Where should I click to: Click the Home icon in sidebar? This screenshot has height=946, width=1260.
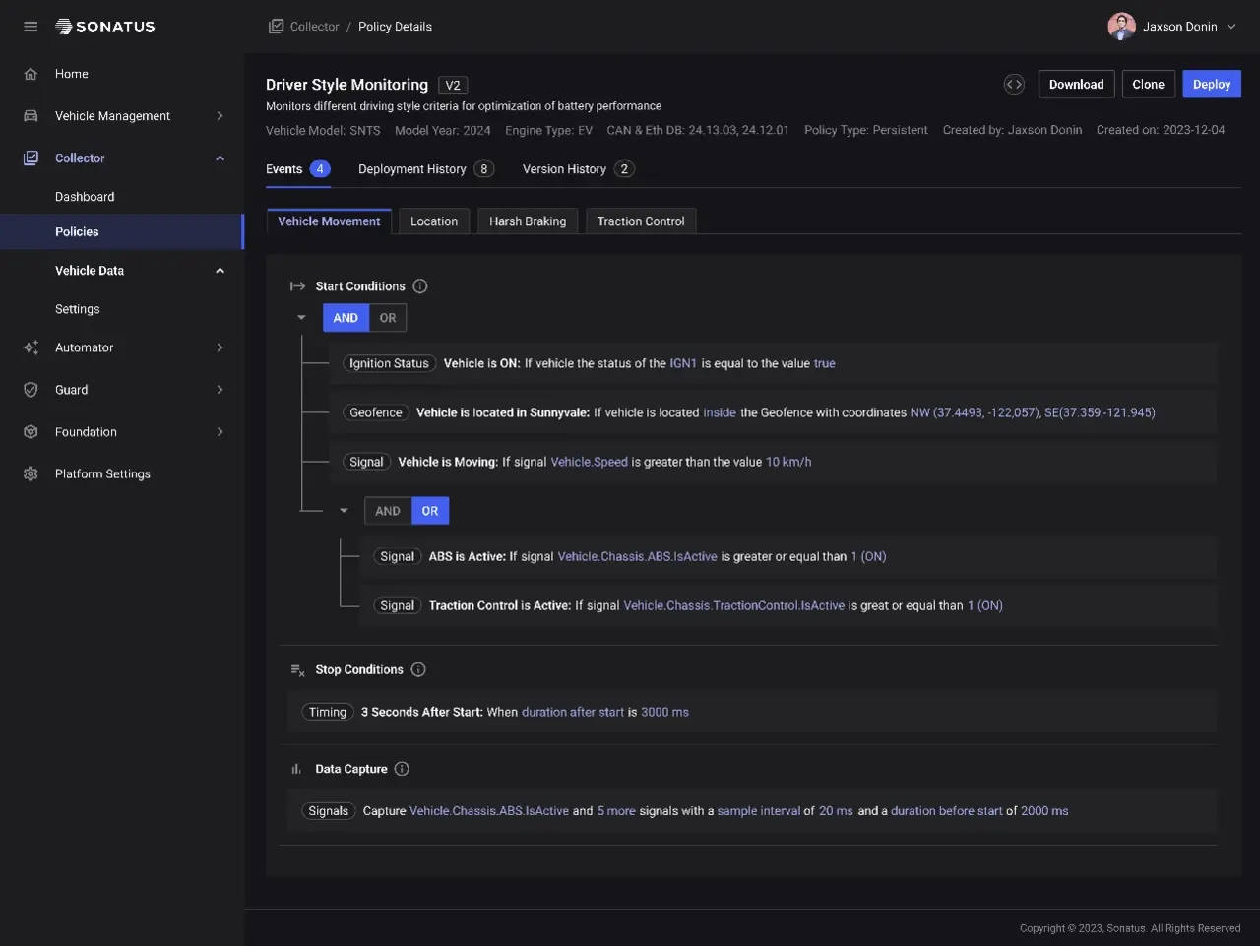(31, 74)
